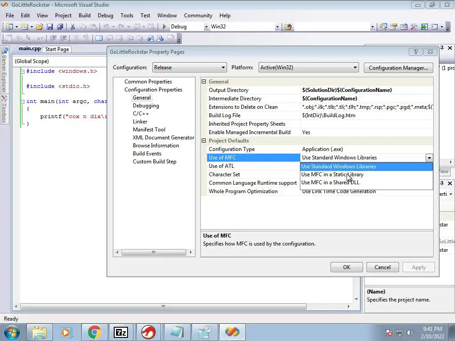The height and width of the screenshot is (341, 455).
Task: Click the Server Explorer side tab
Action: click(x=4, y=70)
